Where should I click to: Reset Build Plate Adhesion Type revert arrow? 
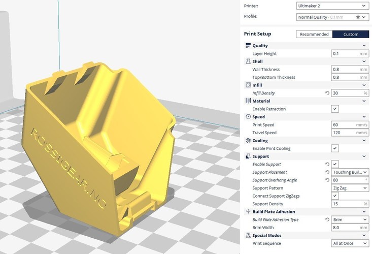pos(327,219)
